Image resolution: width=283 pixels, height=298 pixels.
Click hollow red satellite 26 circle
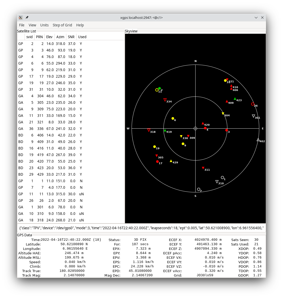(252, 104)
